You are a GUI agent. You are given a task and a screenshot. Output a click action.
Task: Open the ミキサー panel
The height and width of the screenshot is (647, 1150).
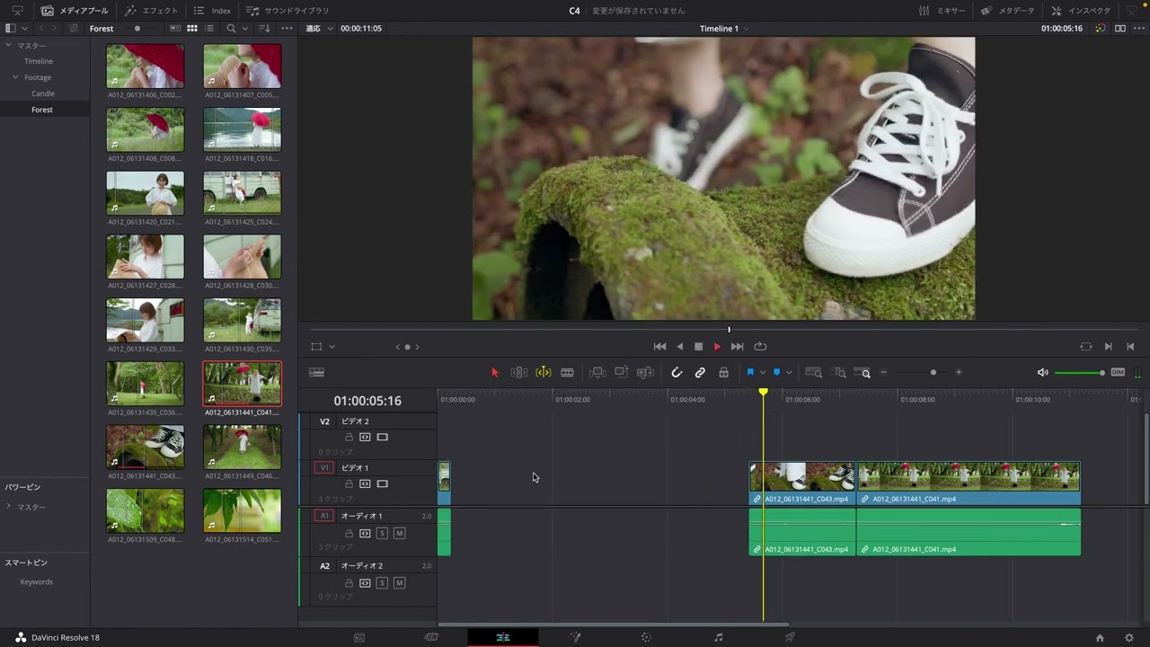pos(942,11)
